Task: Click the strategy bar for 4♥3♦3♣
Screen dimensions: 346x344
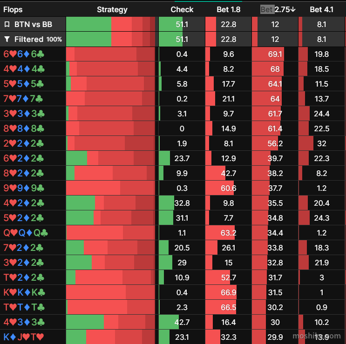Action: pyautogui.click(x=110, y=322)
